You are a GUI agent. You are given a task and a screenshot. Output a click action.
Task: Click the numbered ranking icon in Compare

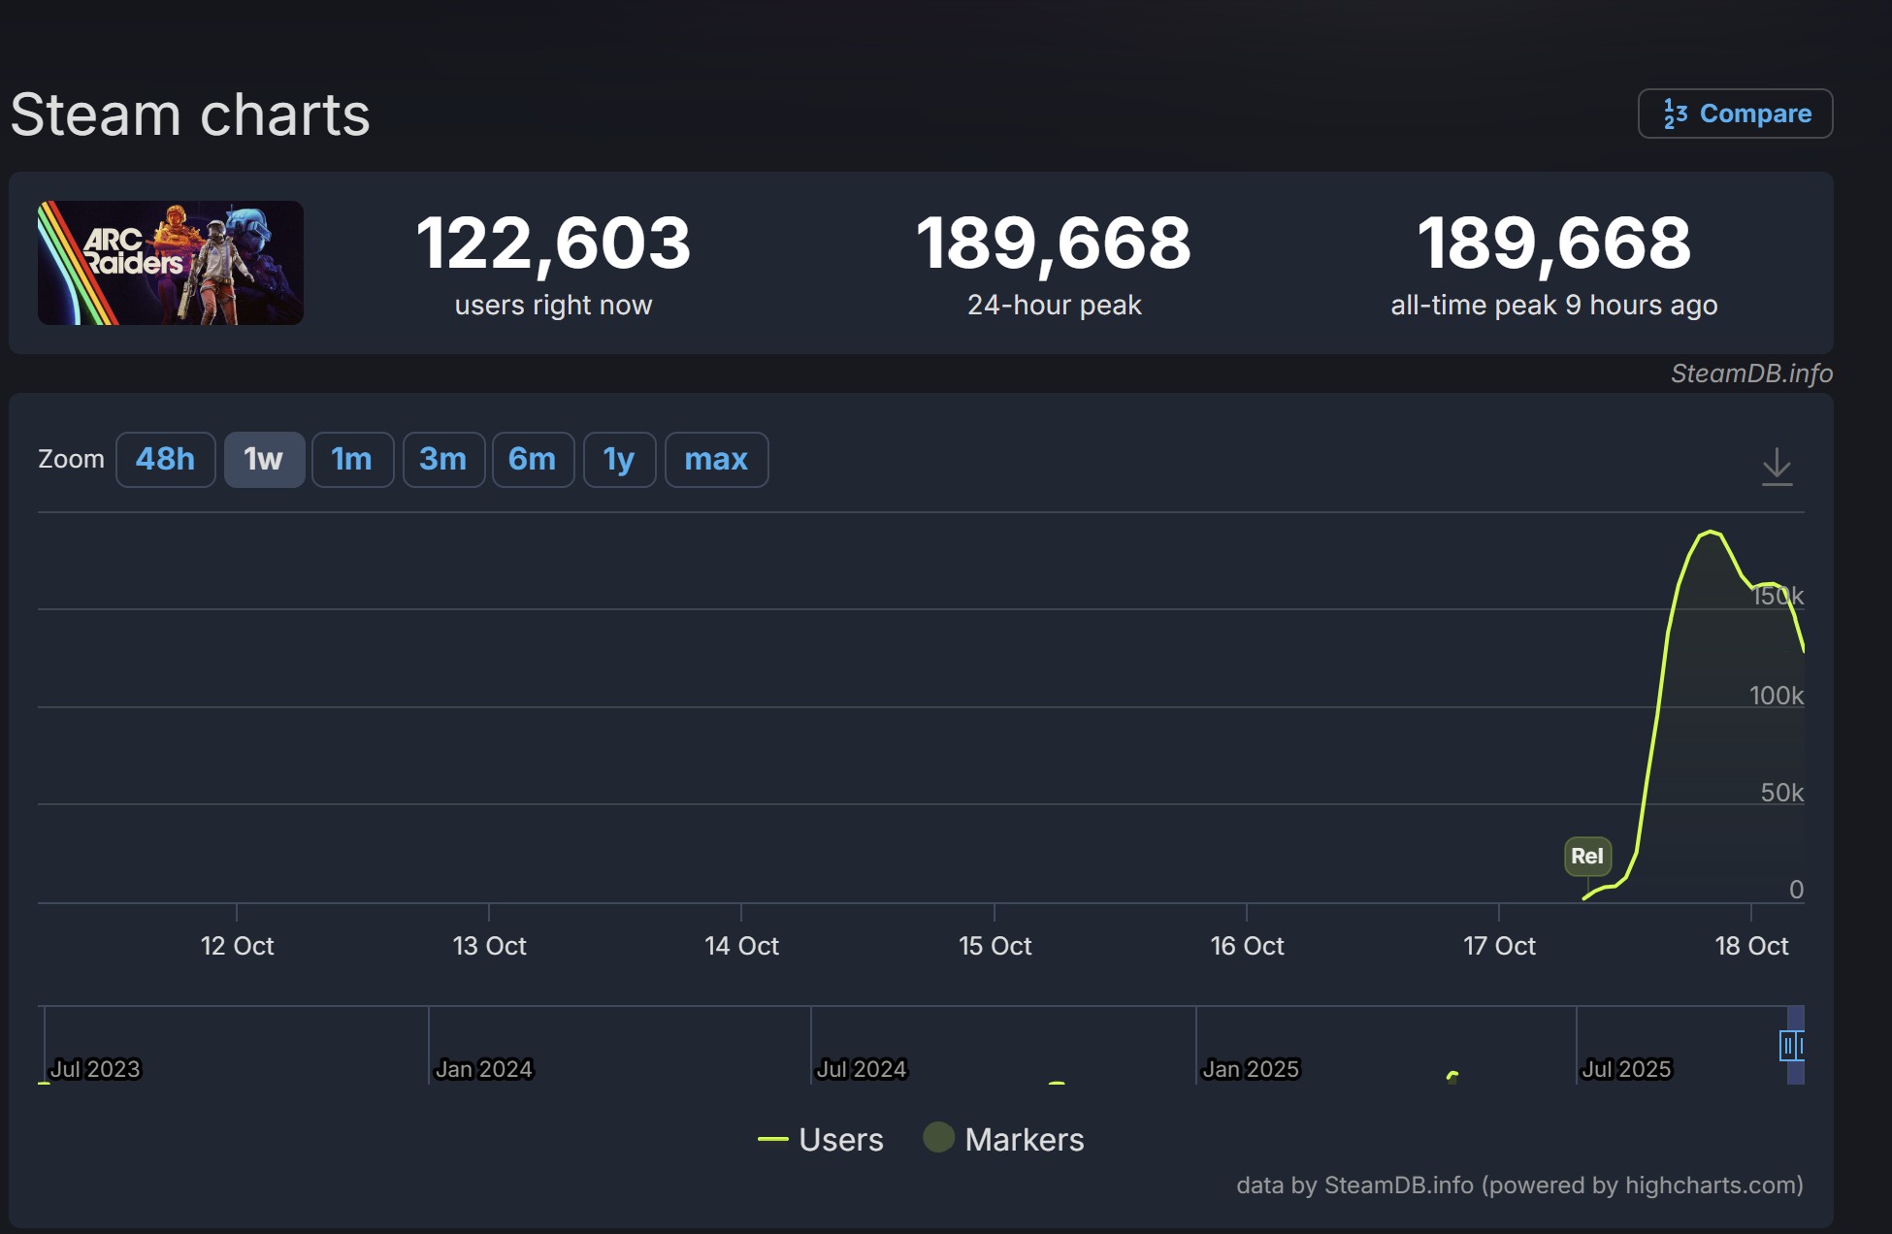click(1675, 114)
